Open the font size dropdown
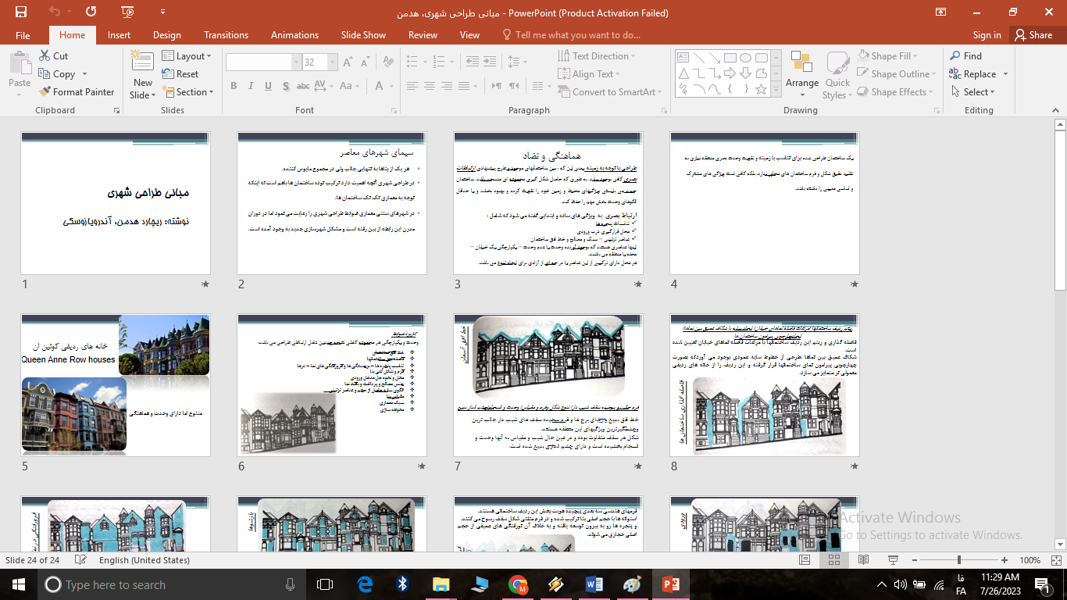 pos(332,60)
